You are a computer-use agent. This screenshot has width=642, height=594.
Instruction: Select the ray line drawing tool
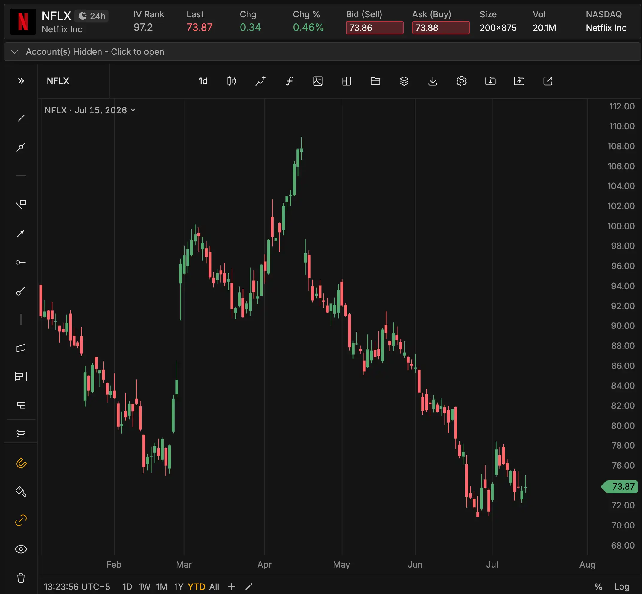[21, 147]
